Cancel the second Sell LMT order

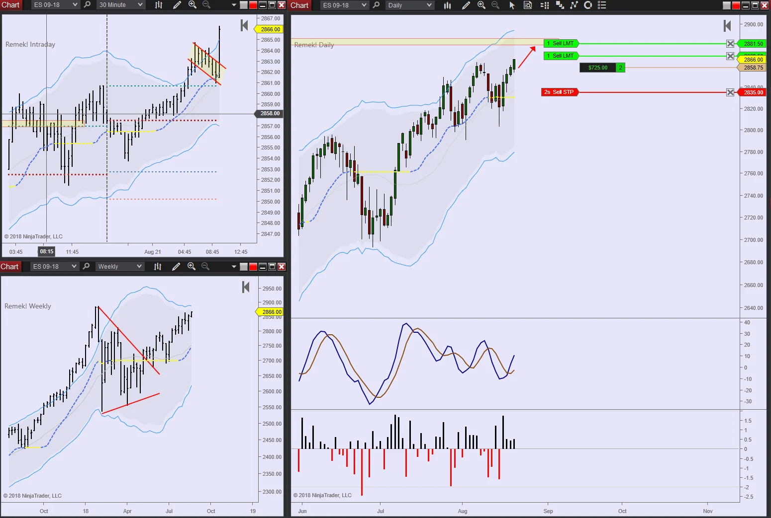coord(730,56)
